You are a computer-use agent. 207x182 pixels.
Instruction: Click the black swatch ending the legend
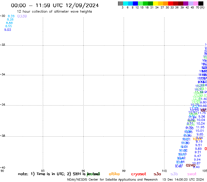201,3
